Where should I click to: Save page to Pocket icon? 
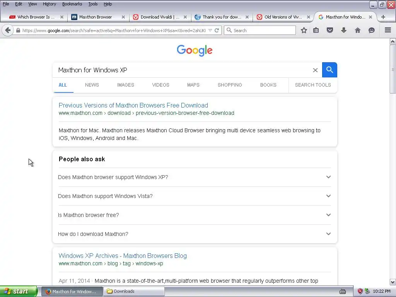(330, 30)
